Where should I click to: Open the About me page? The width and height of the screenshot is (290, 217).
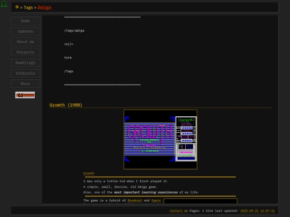25,42
